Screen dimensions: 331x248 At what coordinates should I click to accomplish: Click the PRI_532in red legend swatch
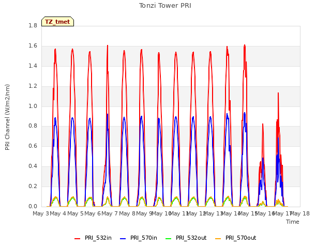[77, 239]
